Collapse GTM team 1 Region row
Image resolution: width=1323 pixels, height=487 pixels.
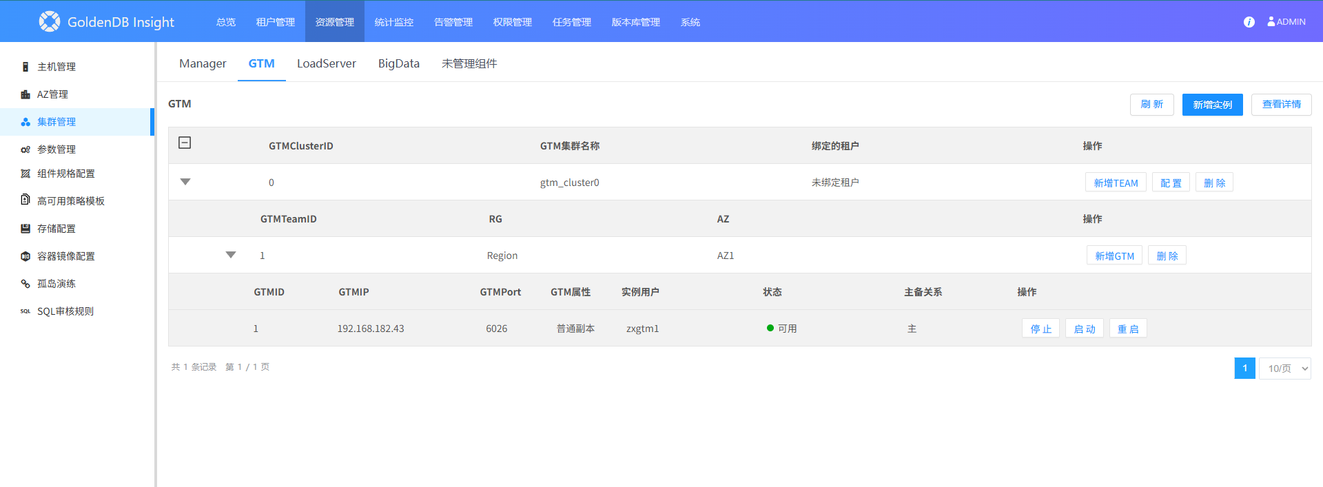[x=231, y=255]
